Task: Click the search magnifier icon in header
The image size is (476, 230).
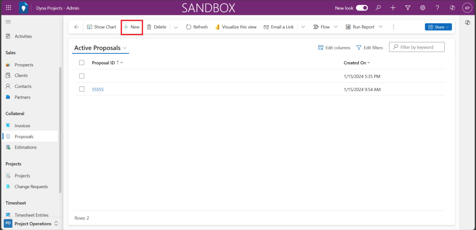Action: click(x=378, y=8)
